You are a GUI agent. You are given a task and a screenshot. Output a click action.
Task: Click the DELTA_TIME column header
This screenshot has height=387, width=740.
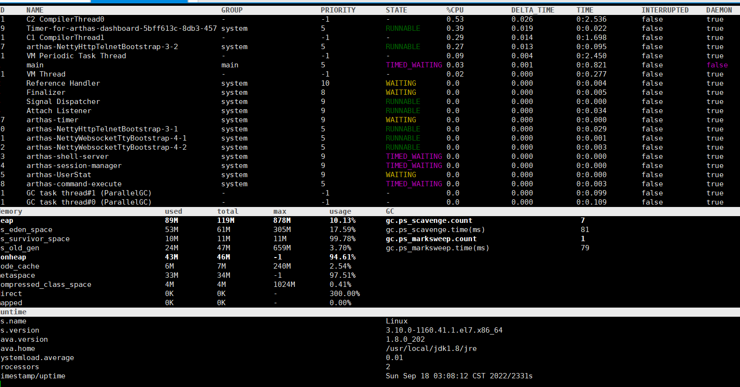click(533, 10)
